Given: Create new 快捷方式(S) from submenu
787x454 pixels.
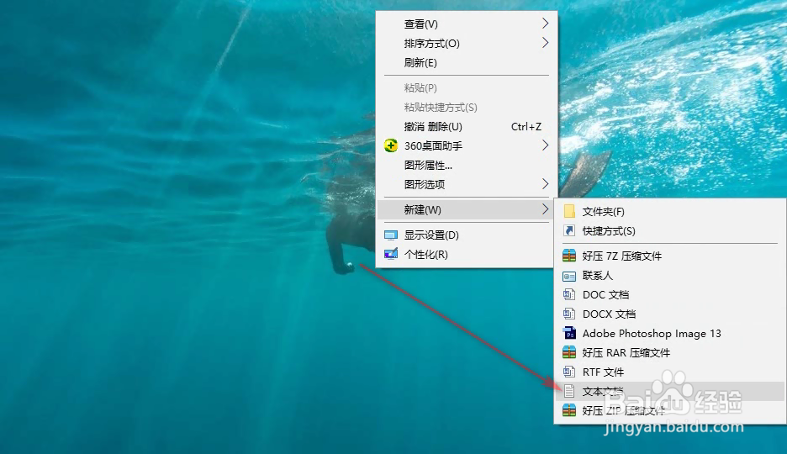Looking at the screenshot, I should [670, 230].
